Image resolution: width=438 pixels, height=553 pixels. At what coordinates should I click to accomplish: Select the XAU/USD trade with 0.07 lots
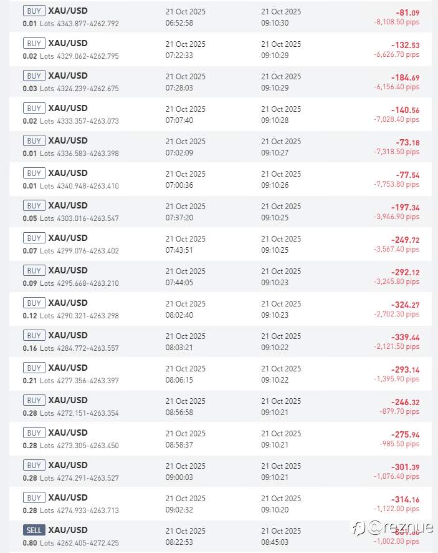coord(68,238)
